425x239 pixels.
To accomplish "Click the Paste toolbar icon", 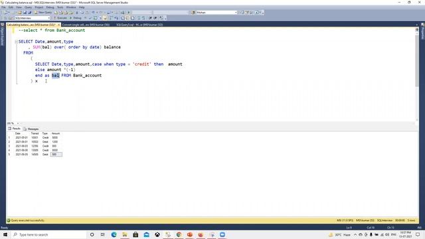I will tap(87, 13).
